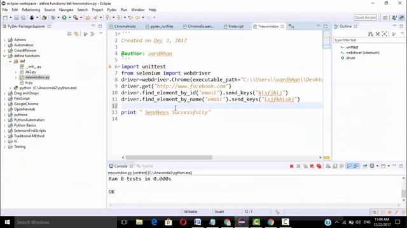Select newwindow.py in Package Explorer
This screenshot has height=228, width=407.
[37, 77]
